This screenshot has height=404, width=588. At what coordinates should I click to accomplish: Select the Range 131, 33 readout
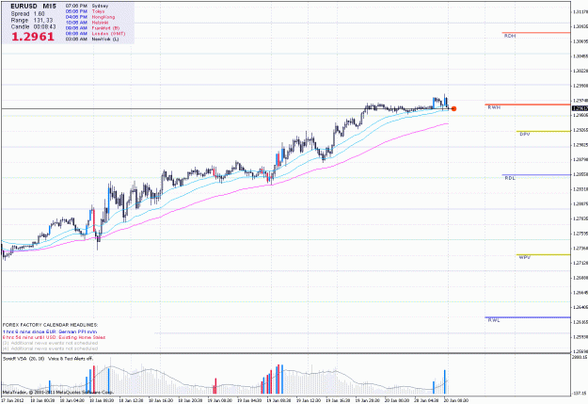[x=32, y=21]
